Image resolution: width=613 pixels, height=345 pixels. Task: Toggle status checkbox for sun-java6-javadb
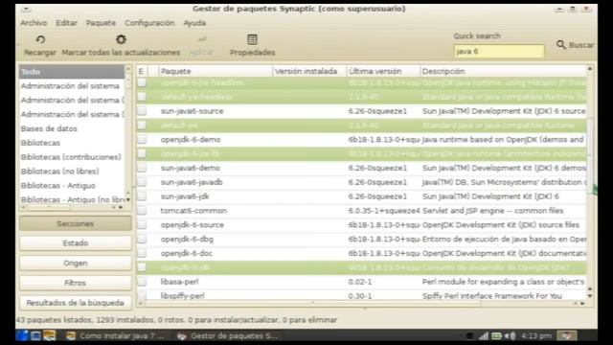click(142, 182)
